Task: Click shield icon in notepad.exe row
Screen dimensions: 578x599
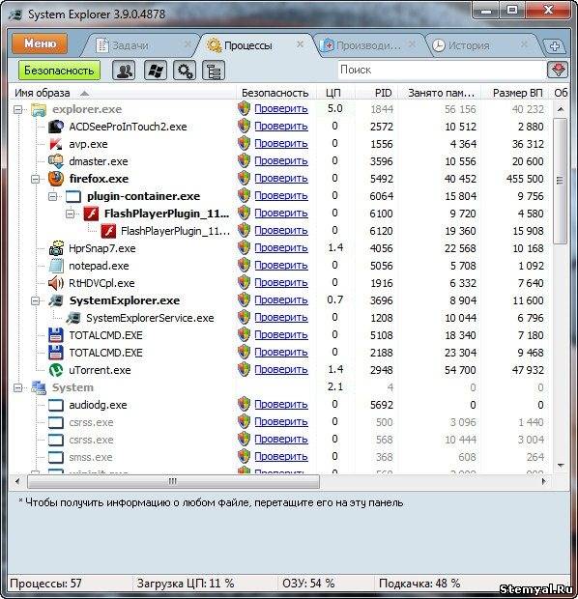Action: [244, 265]
